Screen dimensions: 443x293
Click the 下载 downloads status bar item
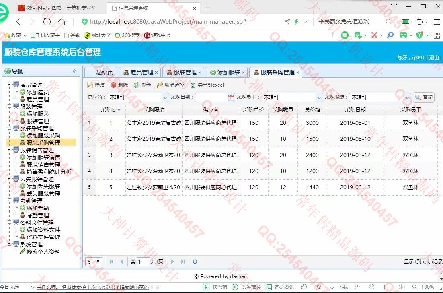(338, 287)
